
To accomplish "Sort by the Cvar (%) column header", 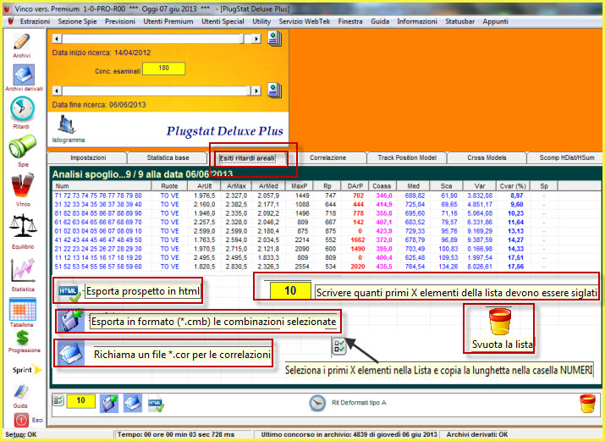I will 512,186.
